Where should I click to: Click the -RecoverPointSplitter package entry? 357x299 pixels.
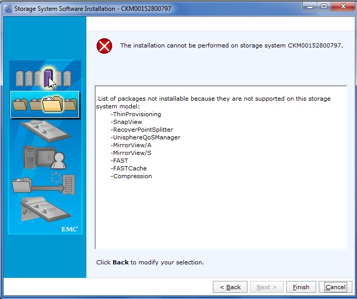pos(142,130)
